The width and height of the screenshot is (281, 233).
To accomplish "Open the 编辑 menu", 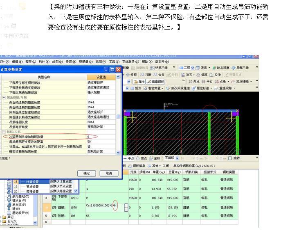I will pos(17,62).
